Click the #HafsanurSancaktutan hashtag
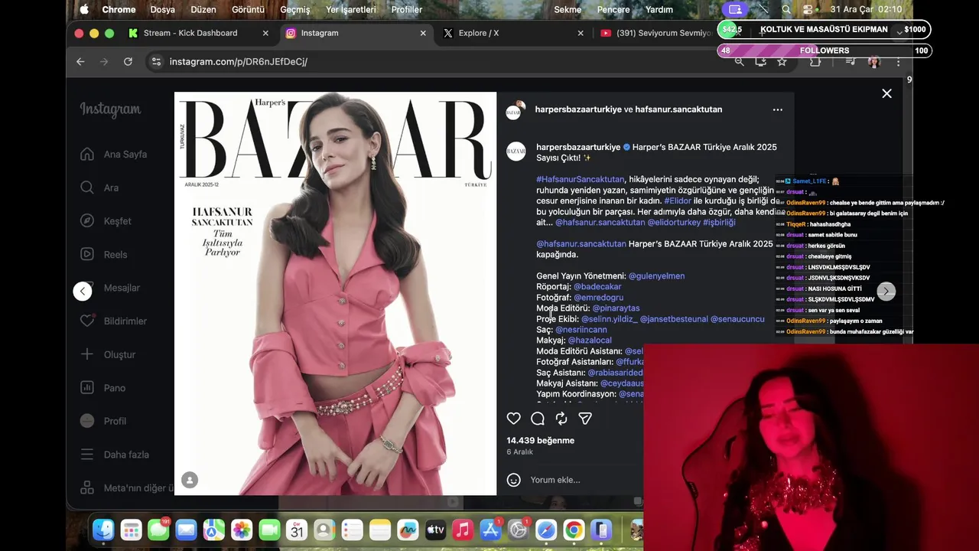979x551 pixels. (x=581, y=179)
